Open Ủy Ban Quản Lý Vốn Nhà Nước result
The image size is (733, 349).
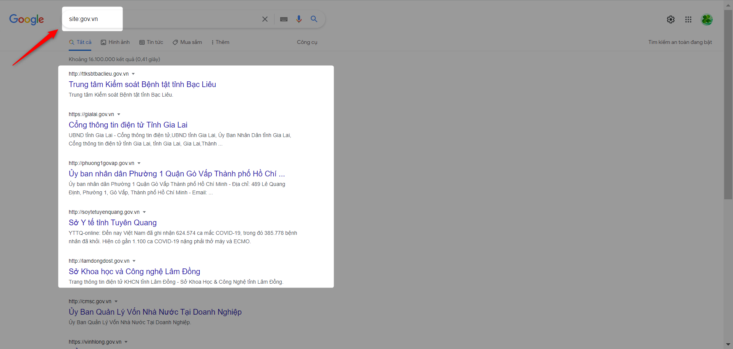(x=155, y=312)
